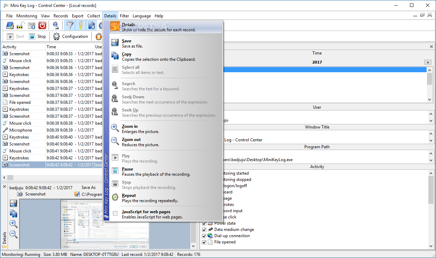Uncheck the Power state activity filter
The width and height of the screenshot is (436, 258).
click(x=204, y=223)
